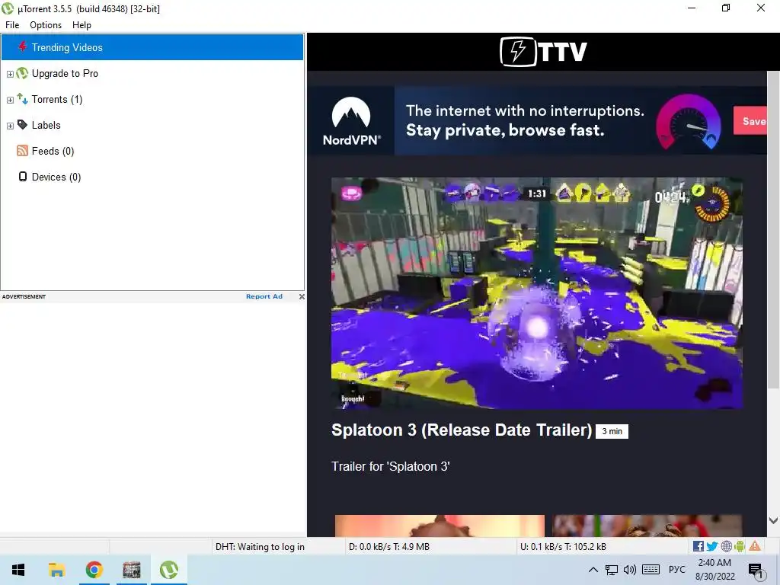The image size is (780, 585).
Task: Expand the Labels node
Action: click(x=10, y=126)
